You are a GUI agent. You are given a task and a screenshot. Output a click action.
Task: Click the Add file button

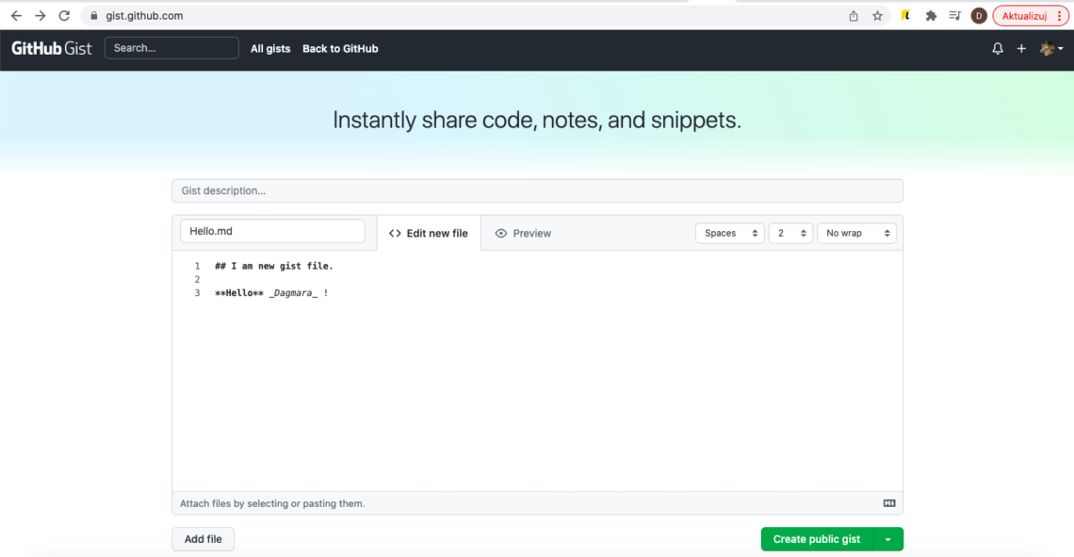pos(203,539)
